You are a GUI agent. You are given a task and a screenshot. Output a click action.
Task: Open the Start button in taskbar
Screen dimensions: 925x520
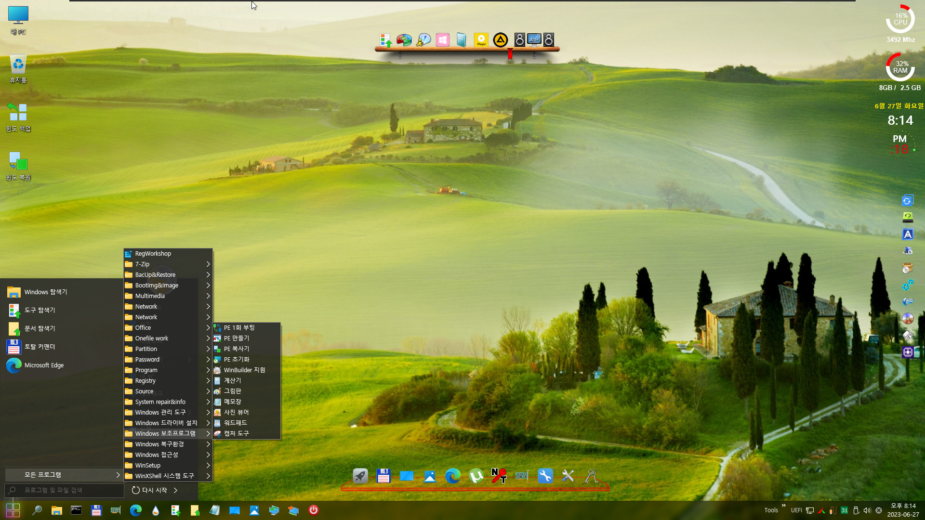(x=13, y=510)
